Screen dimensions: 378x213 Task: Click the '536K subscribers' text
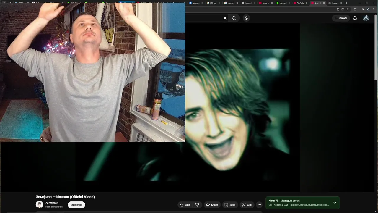(x=54, y=207)
